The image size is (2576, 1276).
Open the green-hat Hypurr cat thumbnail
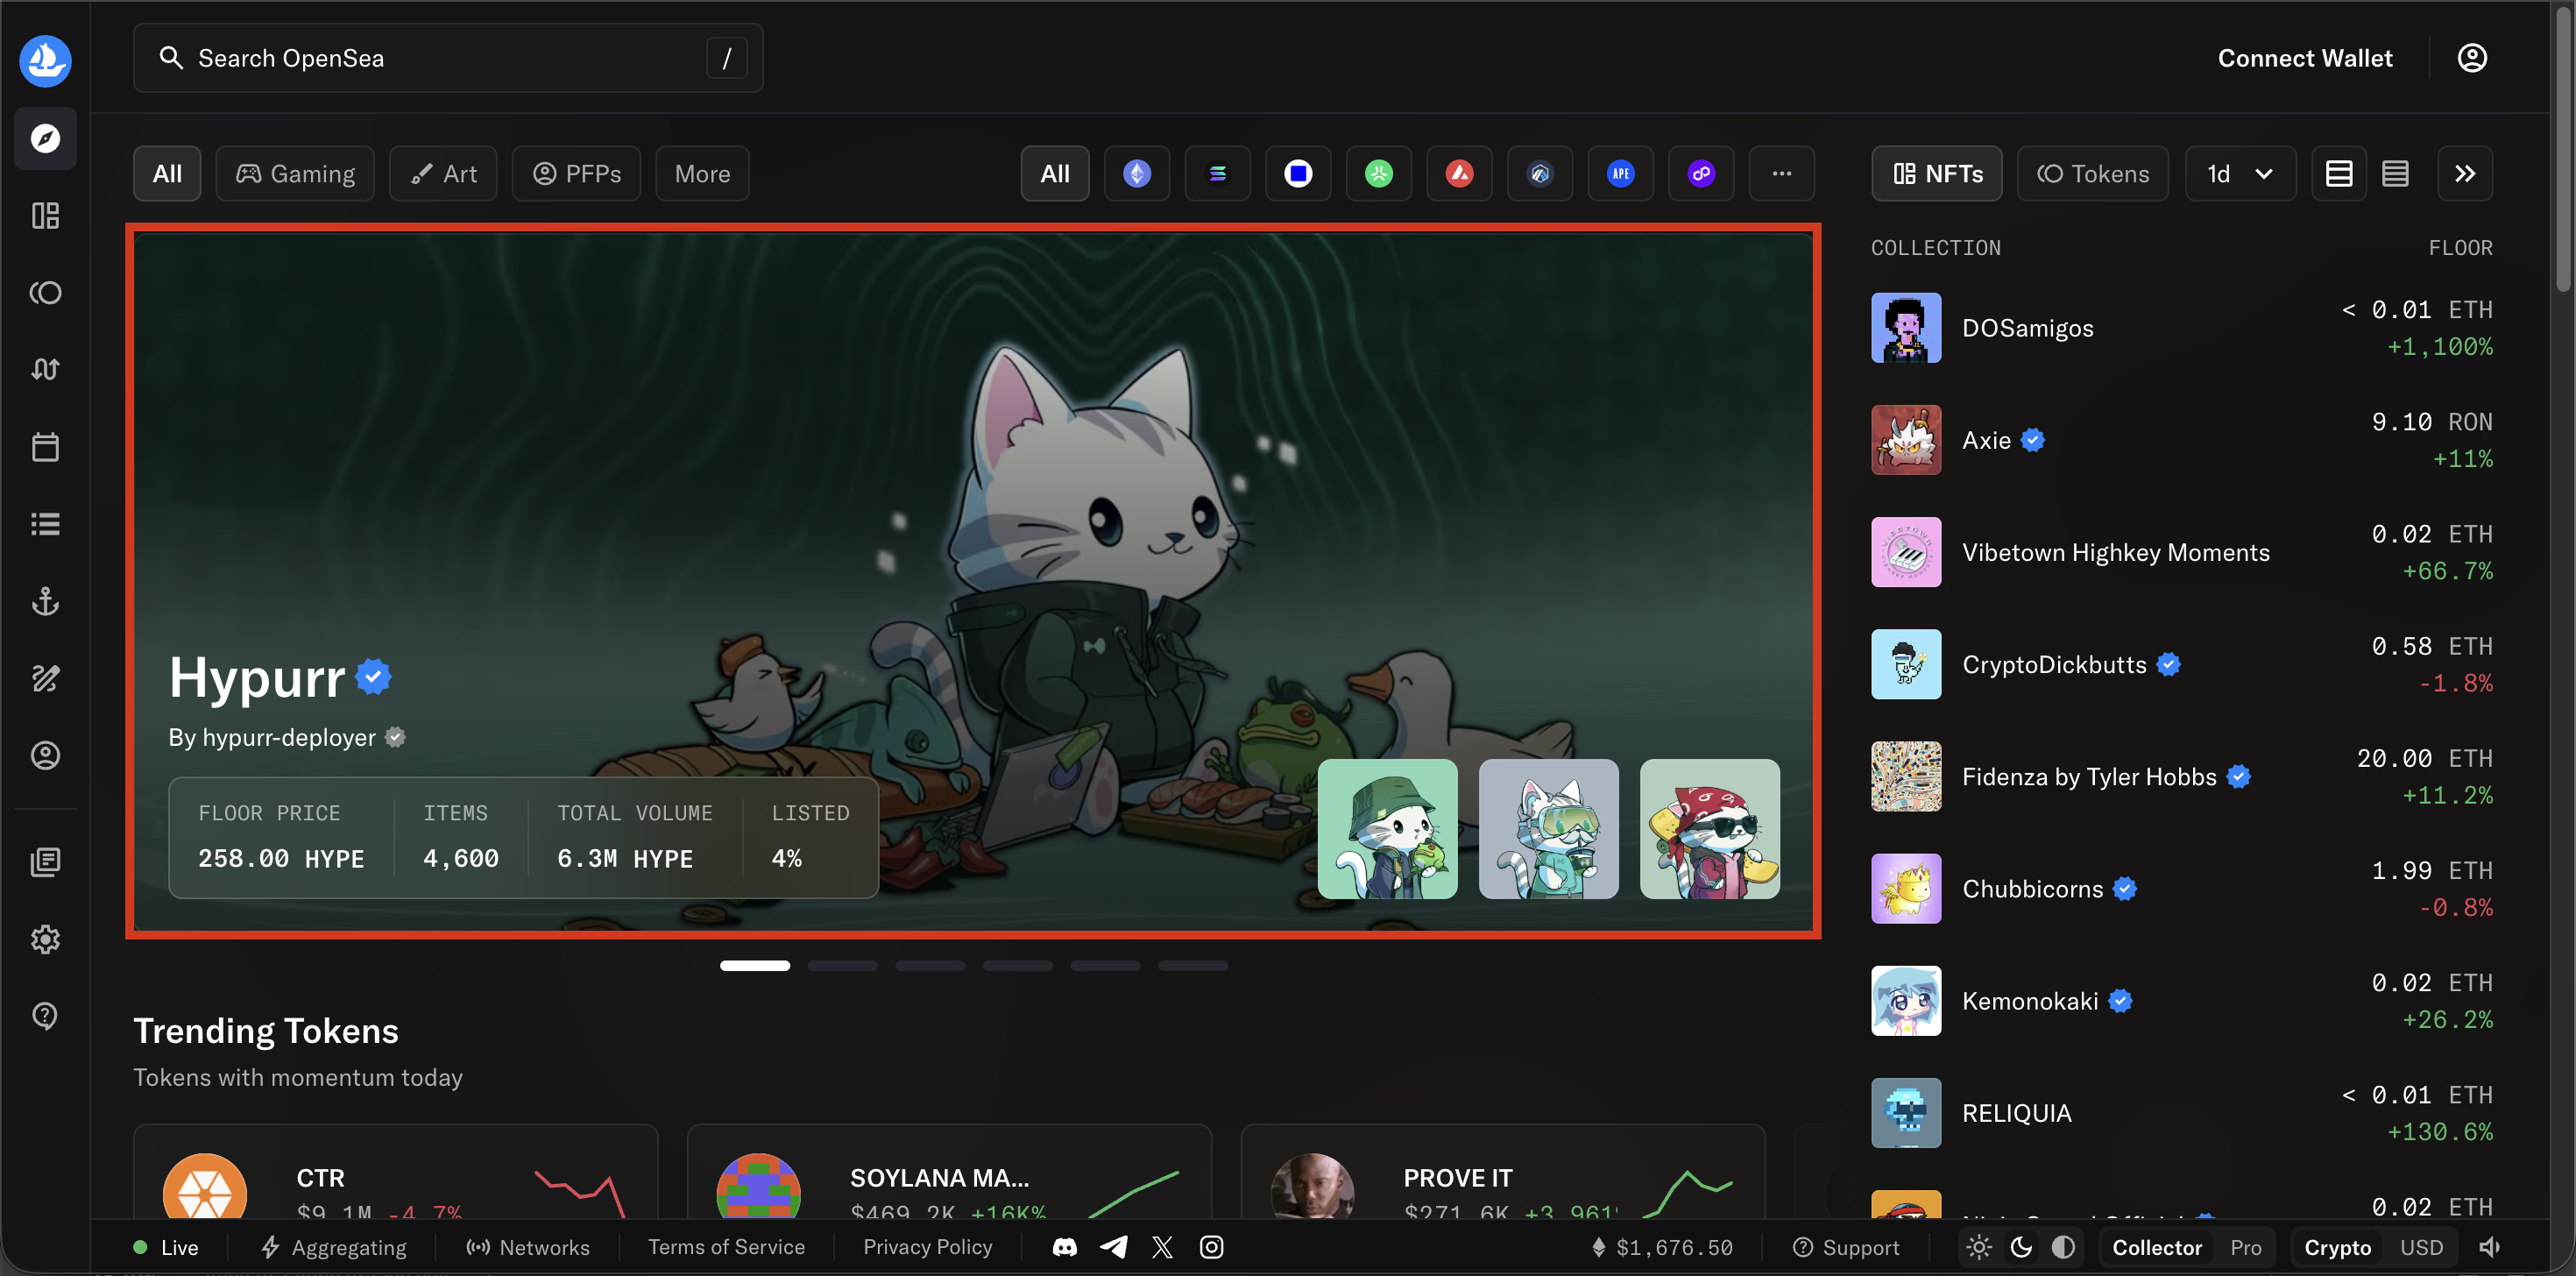pyautogui.click(x=1387, y=828)
